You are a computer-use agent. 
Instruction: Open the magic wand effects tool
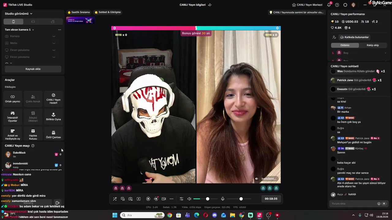click(x=115, y=199)
